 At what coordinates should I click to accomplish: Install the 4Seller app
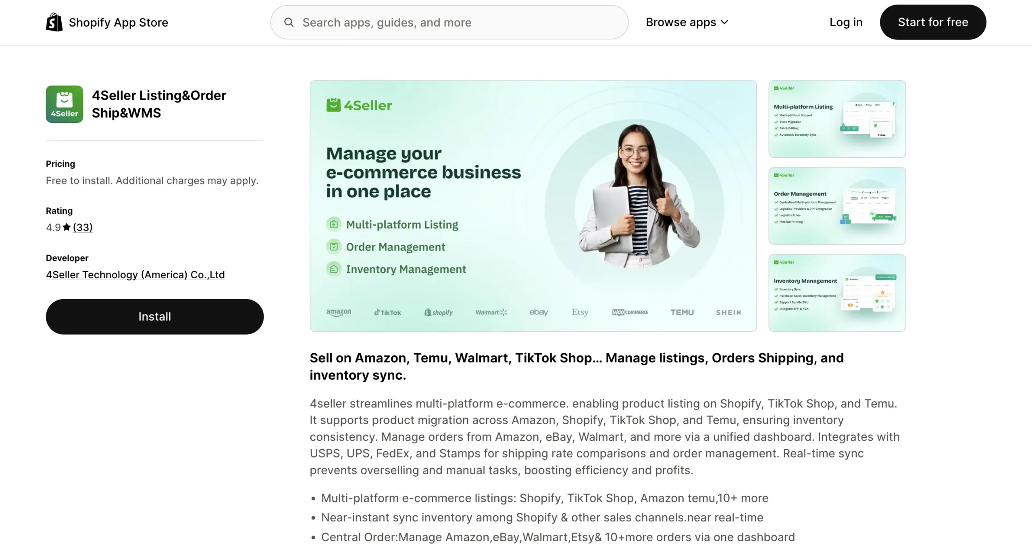tap(155, 316)
